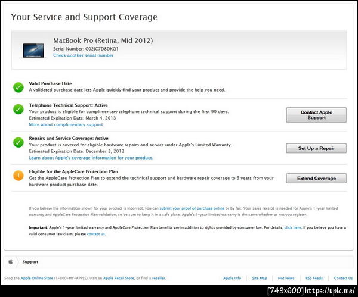358x297 pixels.
Task: Click Eligible for the AppleCare Protection Plan heading
Action: (73, 171)
